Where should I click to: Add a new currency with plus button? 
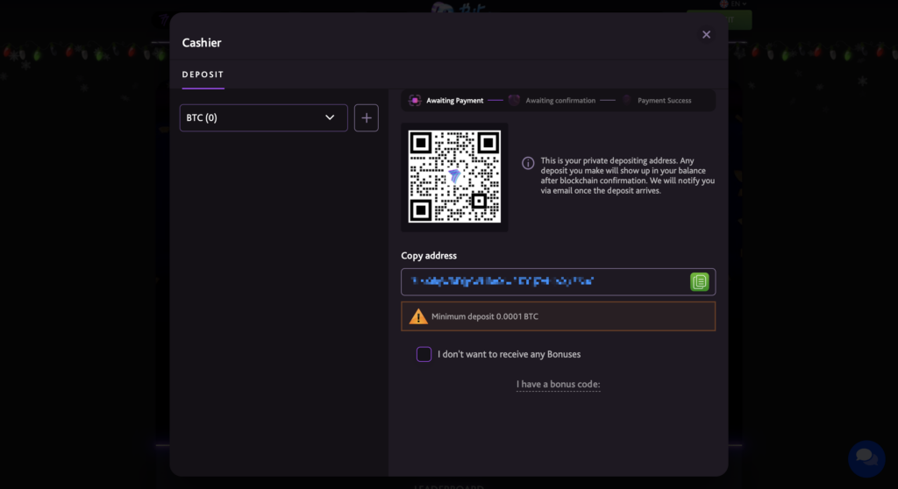366,118
